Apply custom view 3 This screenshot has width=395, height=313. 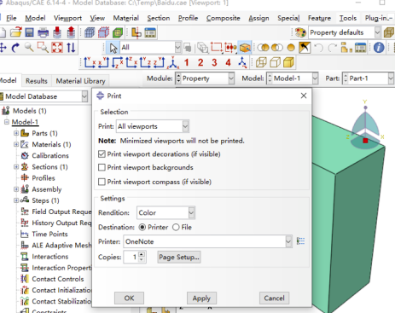pyautogui.click(x=214, y=62)
